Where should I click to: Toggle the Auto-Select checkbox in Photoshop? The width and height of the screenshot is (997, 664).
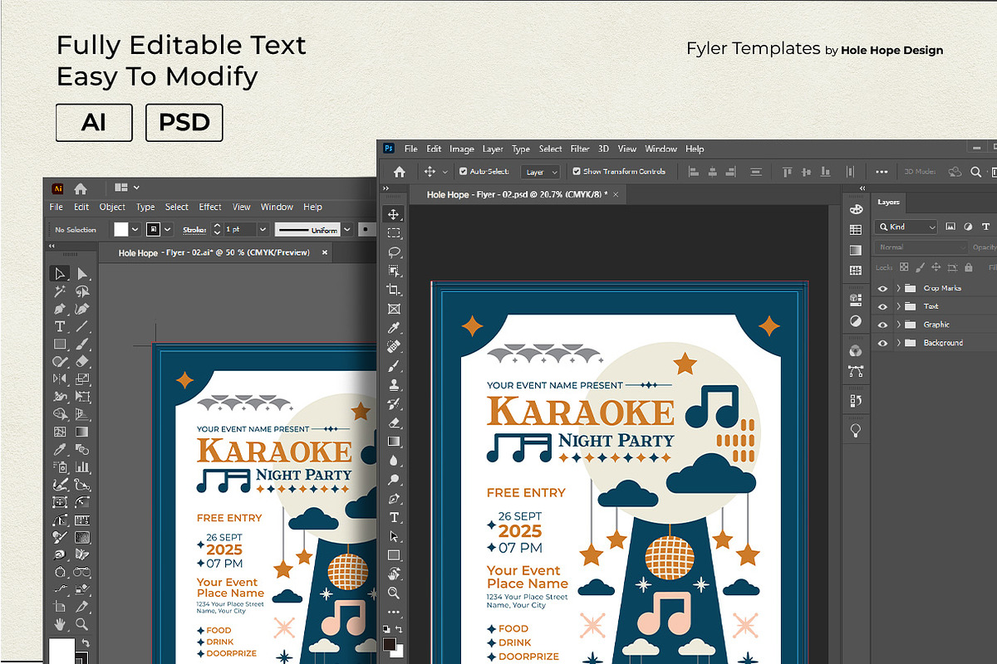[x=463, y=172]
